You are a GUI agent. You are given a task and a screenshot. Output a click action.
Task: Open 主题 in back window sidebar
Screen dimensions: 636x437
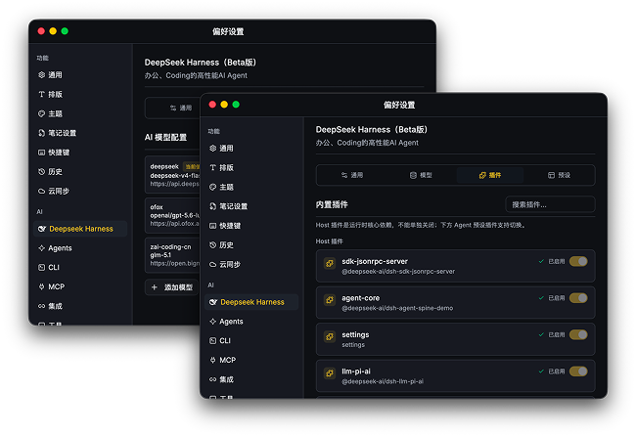(x=50, y=114)
